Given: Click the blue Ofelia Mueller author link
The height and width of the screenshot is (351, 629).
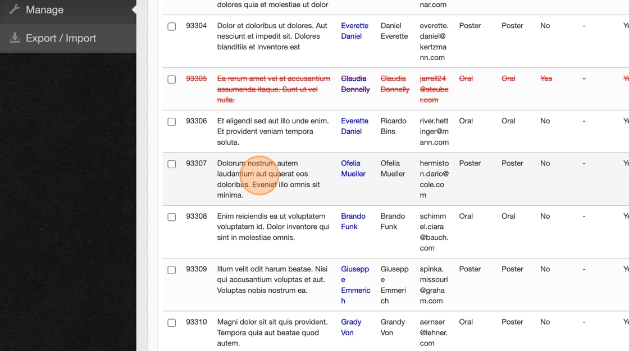Looking at the screenshot, I should click(353, 168).
